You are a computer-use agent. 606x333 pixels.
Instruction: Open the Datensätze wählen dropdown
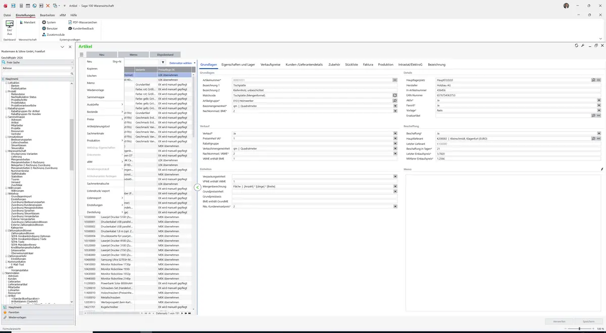click(183, 63)
